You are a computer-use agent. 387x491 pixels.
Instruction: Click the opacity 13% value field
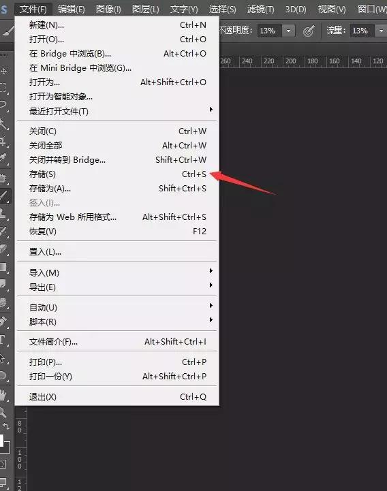[x=270, y=31]
